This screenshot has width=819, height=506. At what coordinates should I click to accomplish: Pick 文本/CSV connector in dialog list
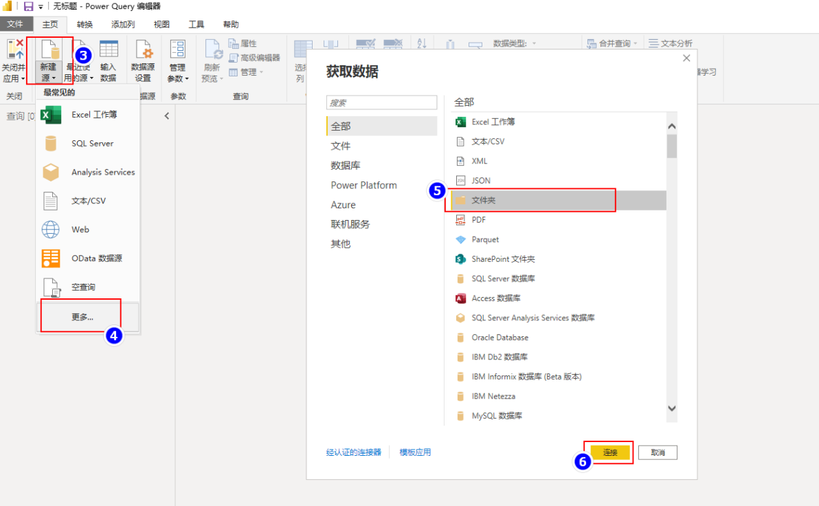point(559,141)
